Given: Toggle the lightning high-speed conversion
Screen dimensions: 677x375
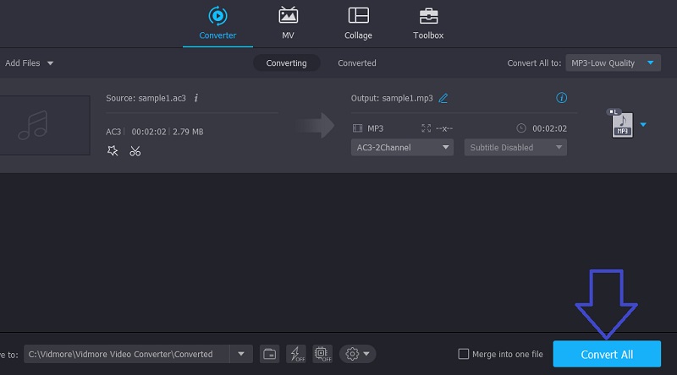Looking at the screenshot, I should 296,354.
